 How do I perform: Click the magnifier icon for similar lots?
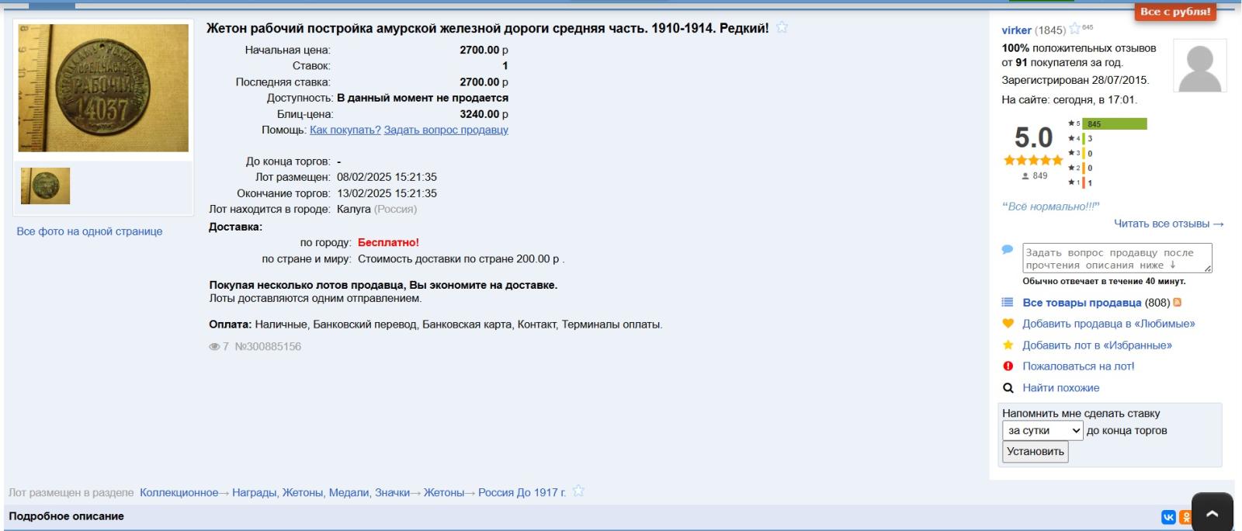(x=1008, y=388)
